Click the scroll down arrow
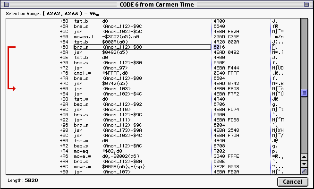The width and height of the screenshot is (314, 189). point(305,164)
